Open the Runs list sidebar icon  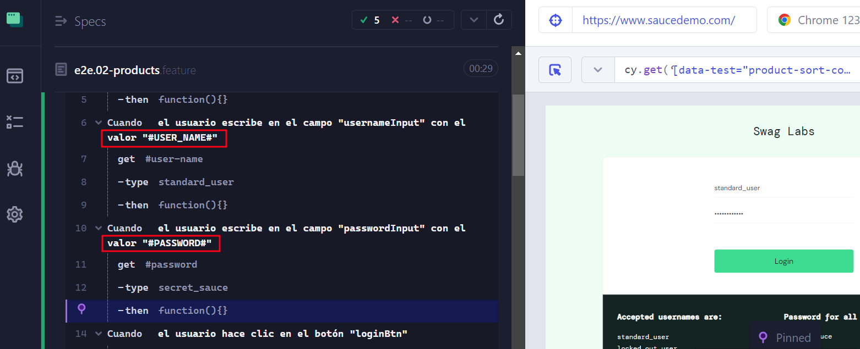tap(15, 122)
